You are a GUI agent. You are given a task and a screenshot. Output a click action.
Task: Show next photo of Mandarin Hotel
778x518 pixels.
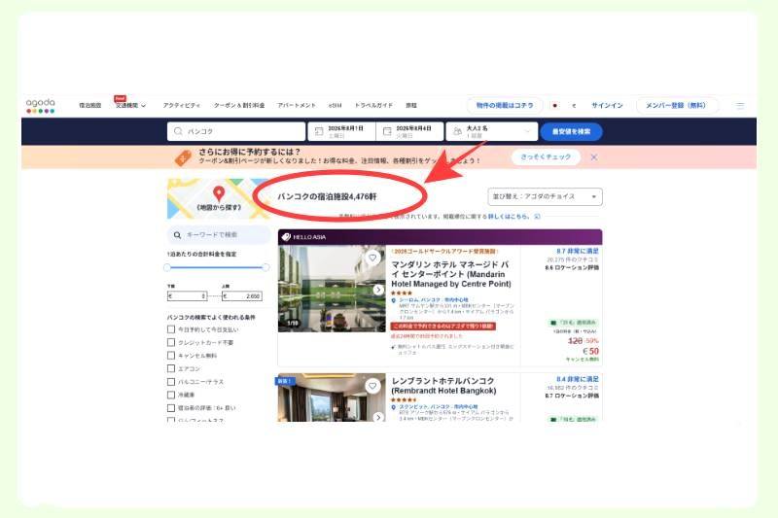coord(378,290)
